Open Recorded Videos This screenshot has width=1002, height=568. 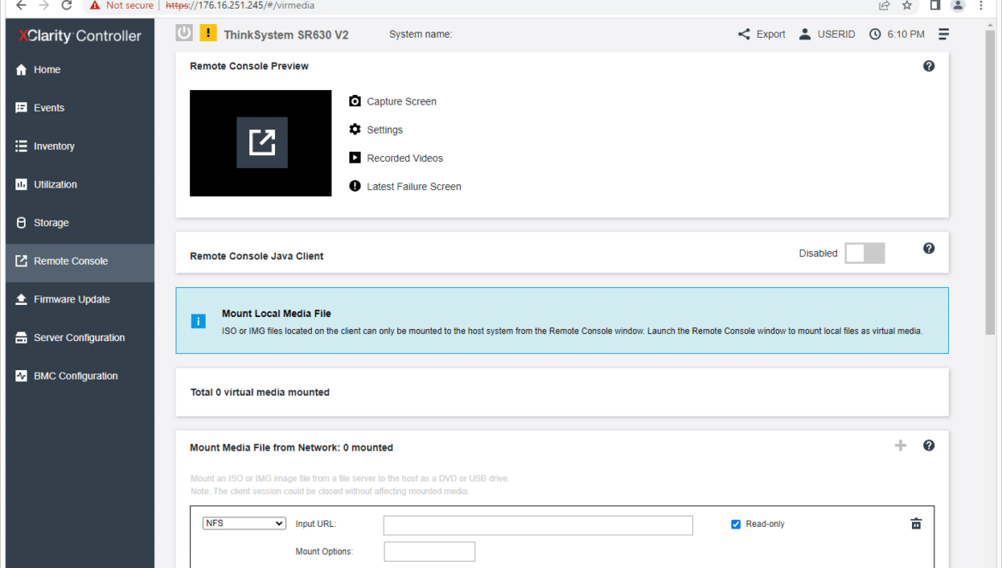(x=396, y=158)
